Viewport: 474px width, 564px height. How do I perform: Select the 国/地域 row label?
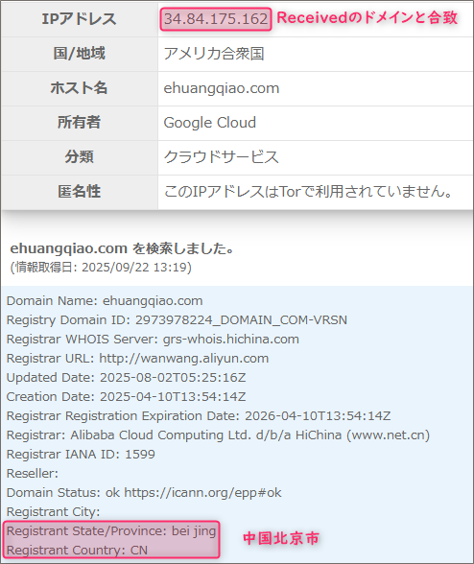pyautogui.click(x=80, y=54)
